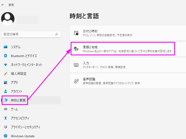Open Windows Update category
This screenshot has height=139, width=186.
point(23,136)
